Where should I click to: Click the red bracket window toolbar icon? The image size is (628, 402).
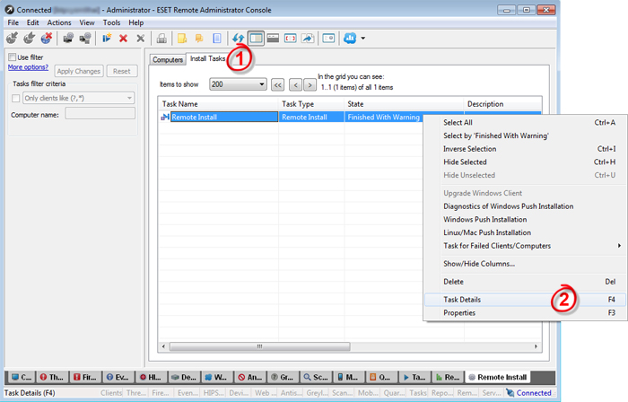pos(291,39)
